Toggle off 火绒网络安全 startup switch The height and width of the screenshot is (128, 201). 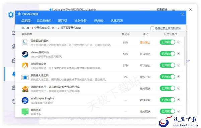(167, 65)
